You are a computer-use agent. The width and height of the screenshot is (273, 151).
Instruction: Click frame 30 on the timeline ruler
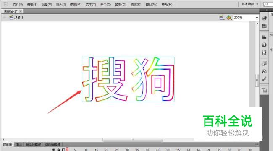point(127,150)
